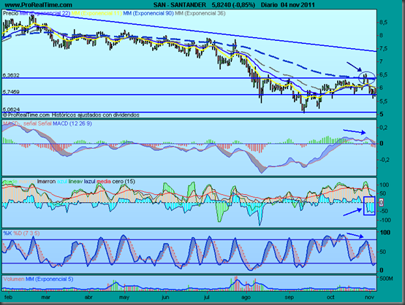Click the www.ProRealTime.com header text
Image resolution: width=405 pixels, height=305 pixels.
click(39, 5)
